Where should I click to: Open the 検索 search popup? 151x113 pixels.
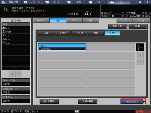tap(138, 26)
